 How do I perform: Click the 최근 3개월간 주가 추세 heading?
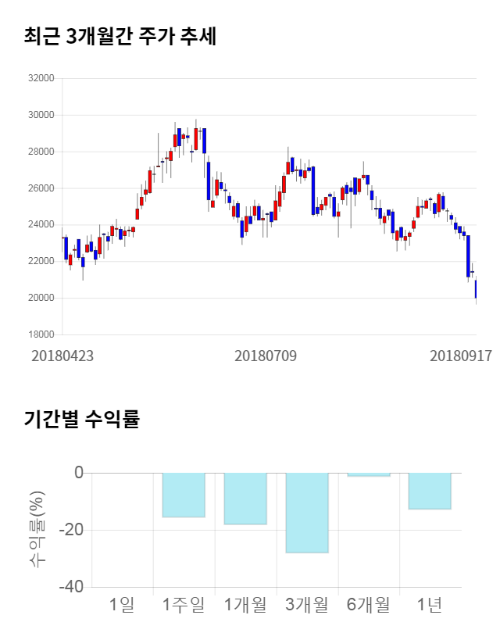click(120, 36)
